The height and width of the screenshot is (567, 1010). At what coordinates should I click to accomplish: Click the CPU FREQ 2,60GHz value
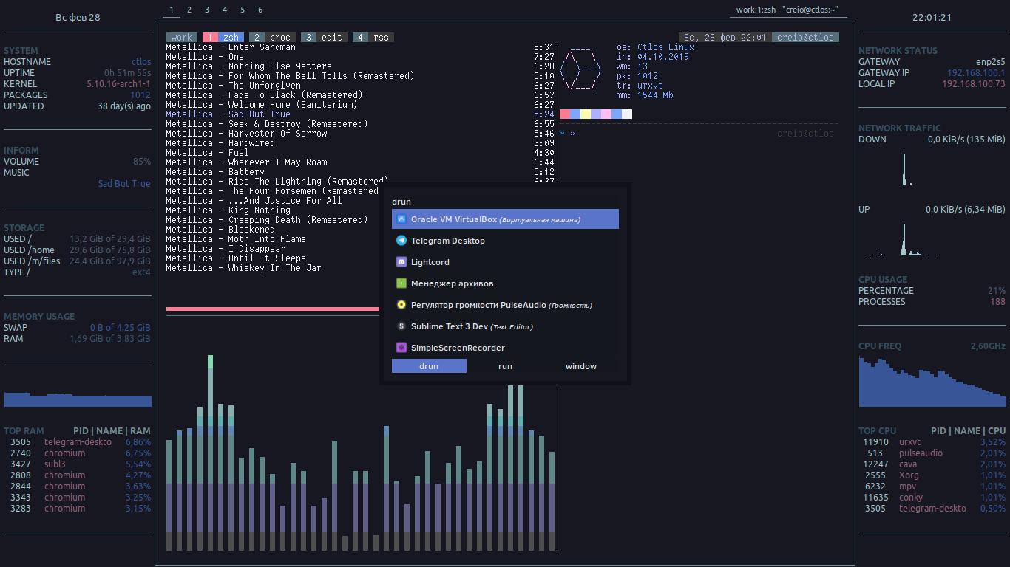pyautogui.click(x=988, y=346)
